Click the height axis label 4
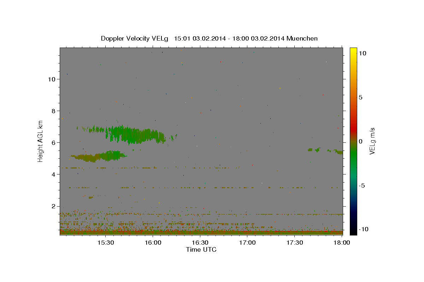This screenshot has height=282, width=424. 54,174
